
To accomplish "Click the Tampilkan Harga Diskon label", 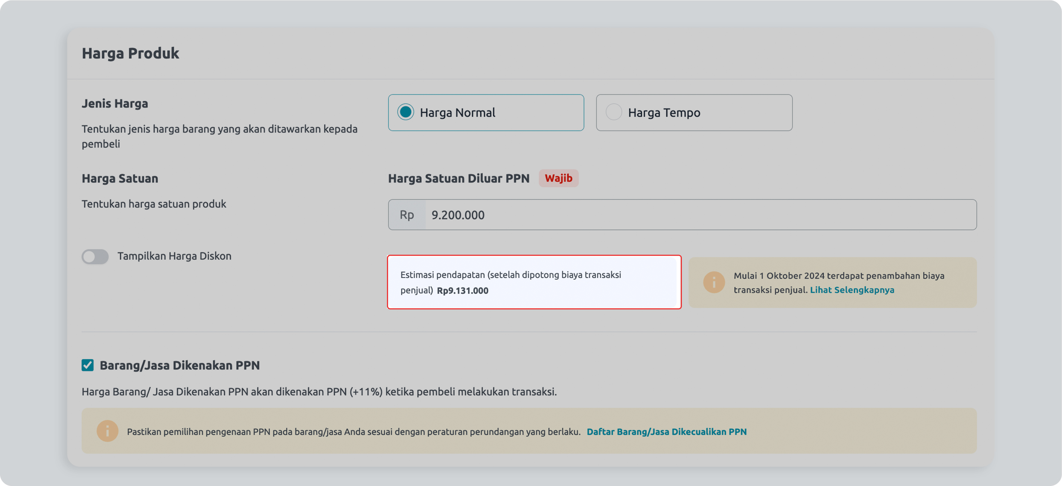I will (174, 256).
